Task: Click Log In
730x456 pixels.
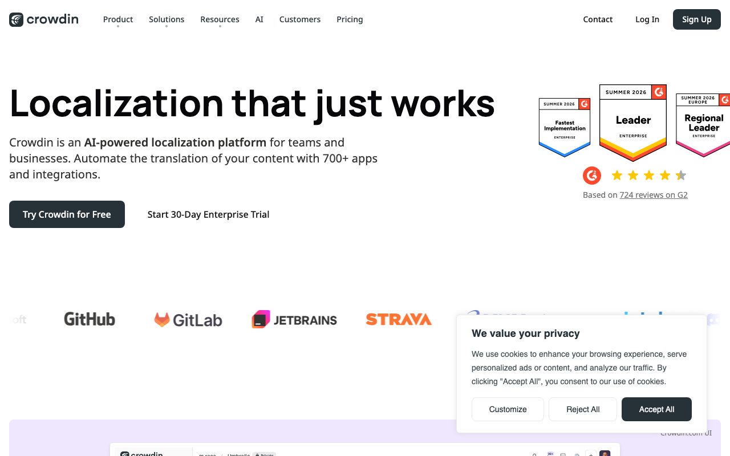Action: 647,19
